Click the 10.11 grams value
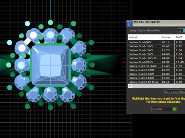This screenshot has height=138, width=185. [x=166, y=43]
